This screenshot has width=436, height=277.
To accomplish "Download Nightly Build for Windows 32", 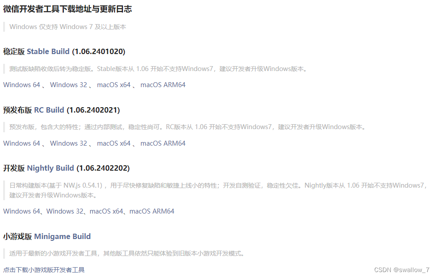I will pyautogui.click(x=65, y=211).
